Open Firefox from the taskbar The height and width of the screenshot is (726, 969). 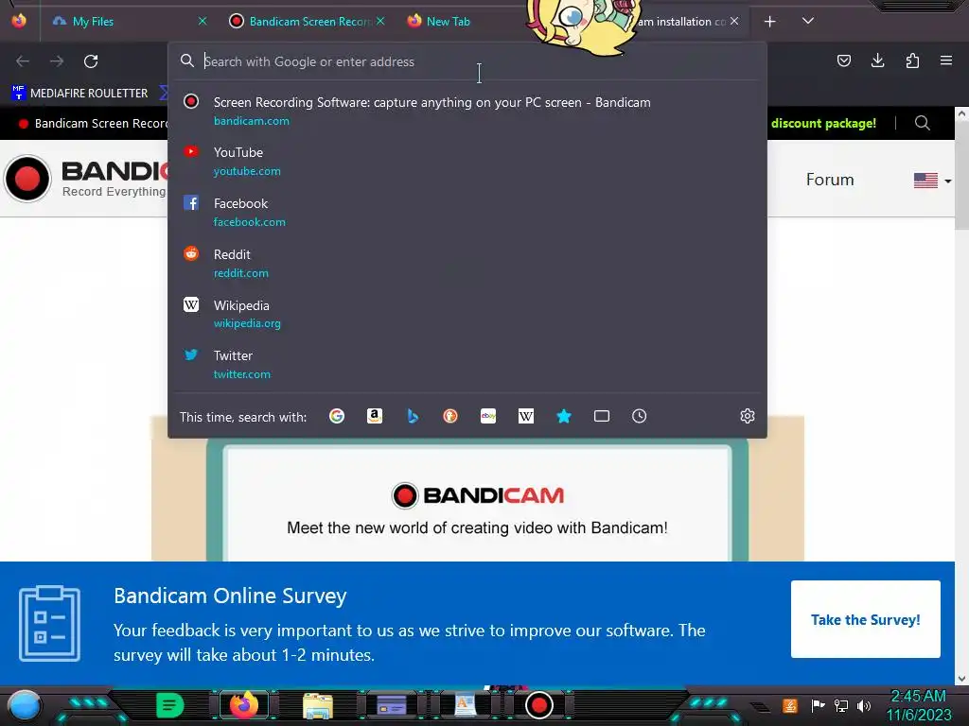[244, 704]
